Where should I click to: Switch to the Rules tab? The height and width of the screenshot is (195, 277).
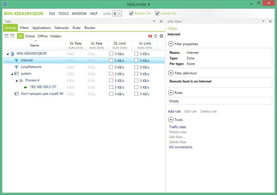pyautogui.click(x=76, y=28)
